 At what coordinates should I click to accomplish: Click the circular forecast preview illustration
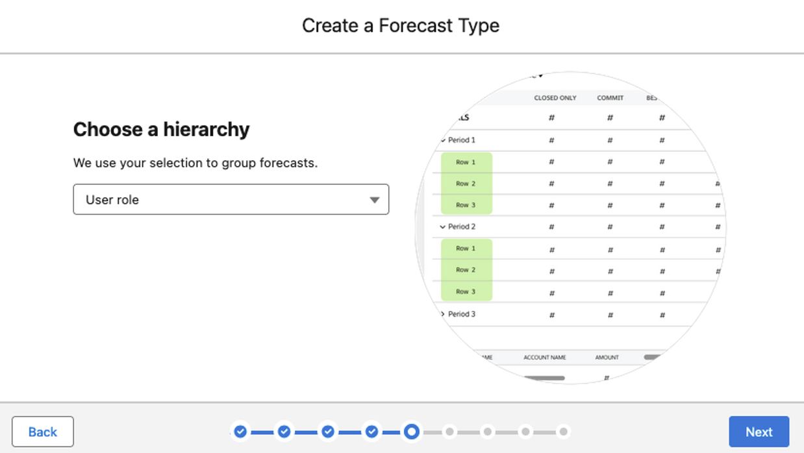point(570,227)
